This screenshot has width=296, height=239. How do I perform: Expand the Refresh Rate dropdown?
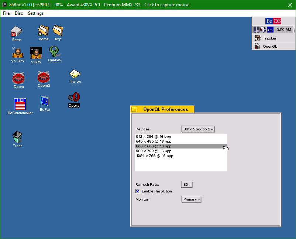pos(187,184)
